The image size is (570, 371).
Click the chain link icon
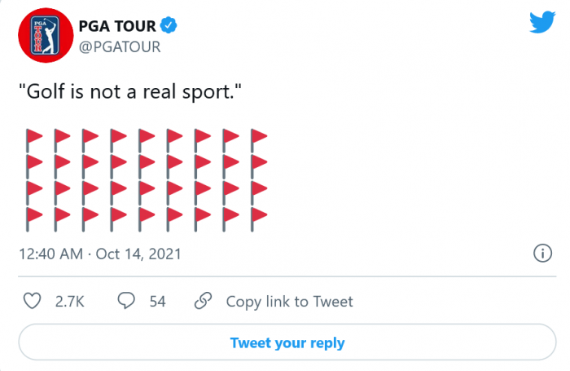(204, 301)
